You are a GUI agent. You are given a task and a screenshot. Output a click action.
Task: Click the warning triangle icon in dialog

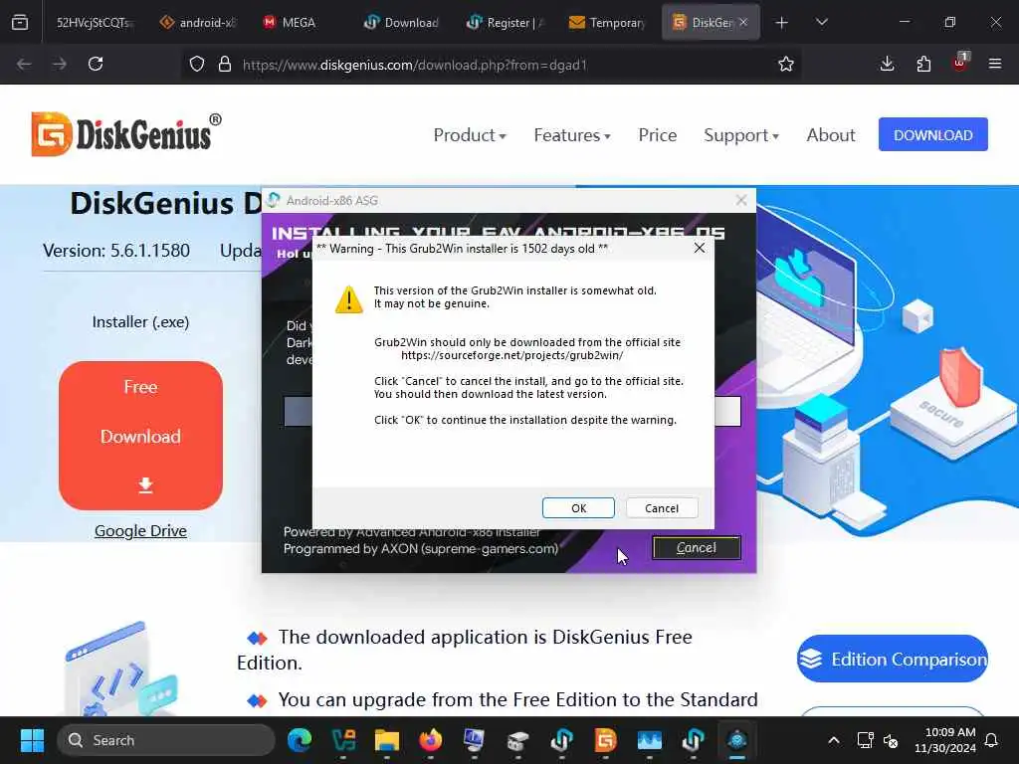tap(349, 299)
